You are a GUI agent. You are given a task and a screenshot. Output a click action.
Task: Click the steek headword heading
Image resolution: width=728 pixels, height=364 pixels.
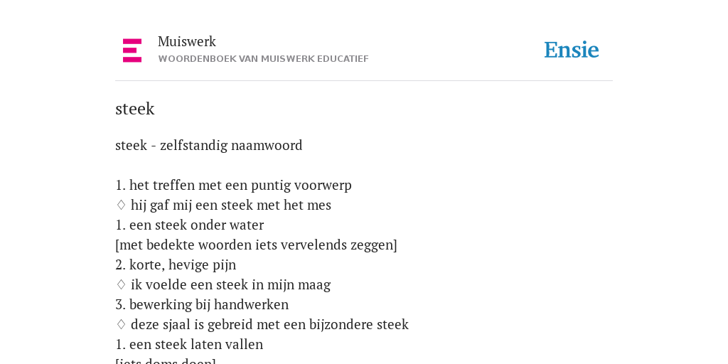134,109
